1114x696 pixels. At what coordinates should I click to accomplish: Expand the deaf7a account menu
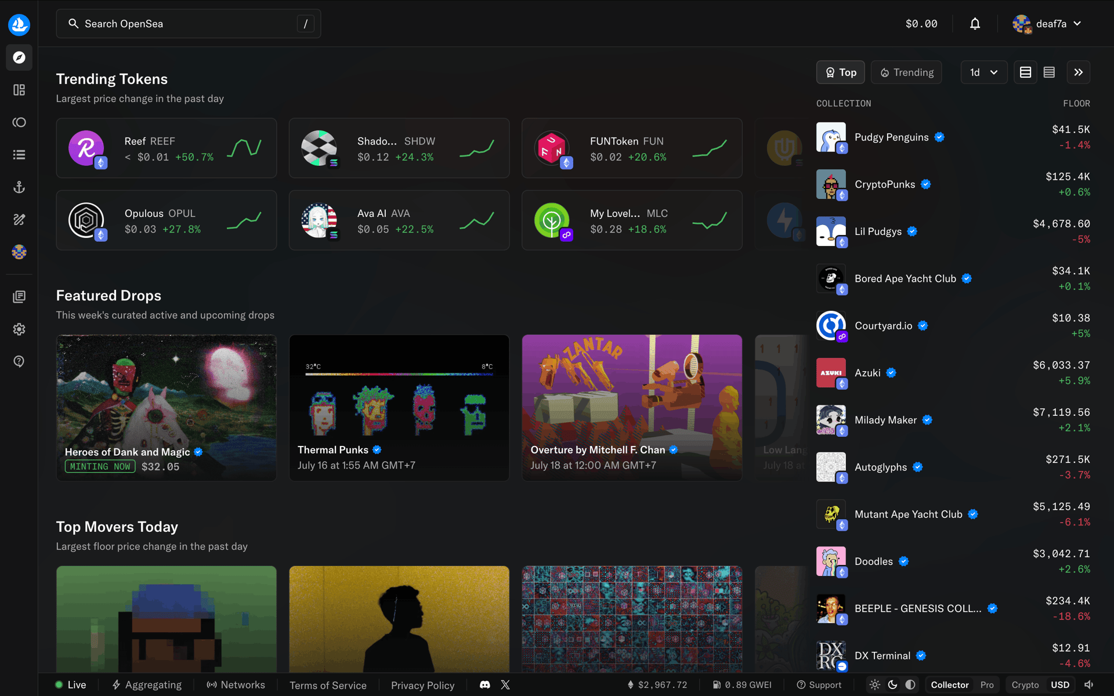[x=1047, y=24]
